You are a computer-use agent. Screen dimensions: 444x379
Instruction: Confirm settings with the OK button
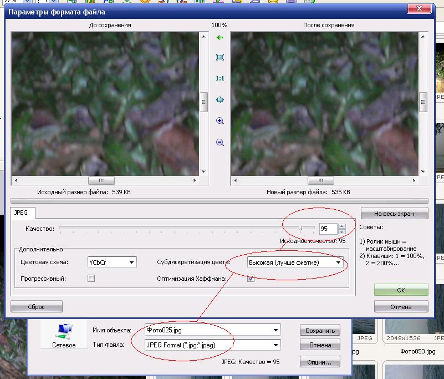pyautogui.click(x=401, y=290)
